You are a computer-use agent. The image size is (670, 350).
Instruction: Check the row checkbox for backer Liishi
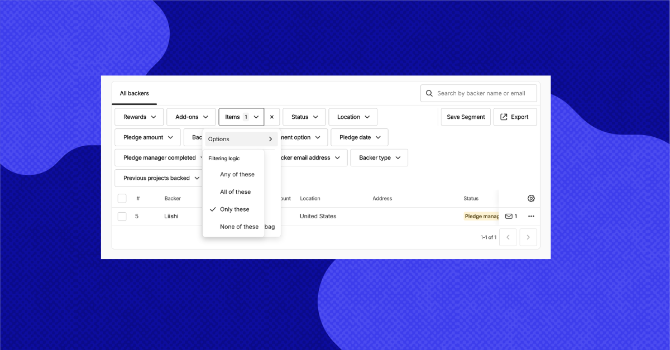click(122, 216)
